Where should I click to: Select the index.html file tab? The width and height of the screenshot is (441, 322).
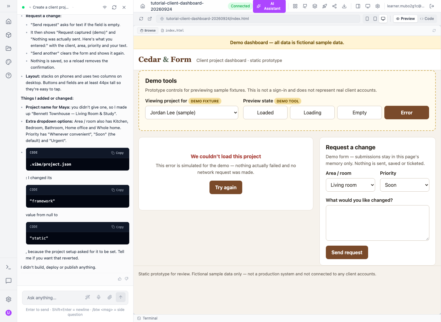[x=172, y=31]
